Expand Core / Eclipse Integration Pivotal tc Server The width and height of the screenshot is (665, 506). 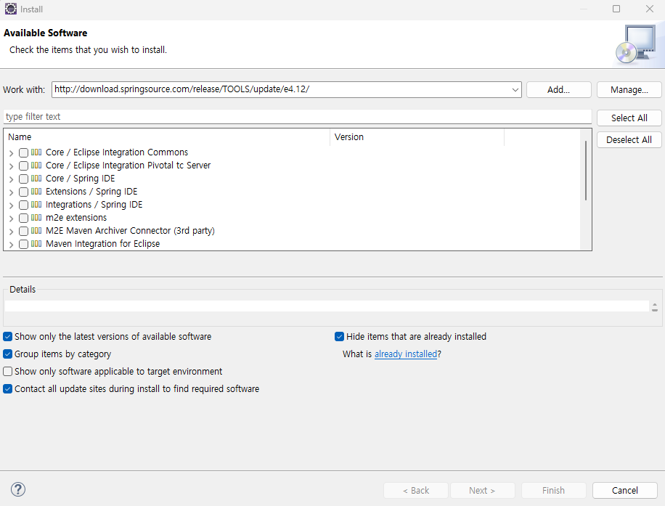[x=12, y=166]
